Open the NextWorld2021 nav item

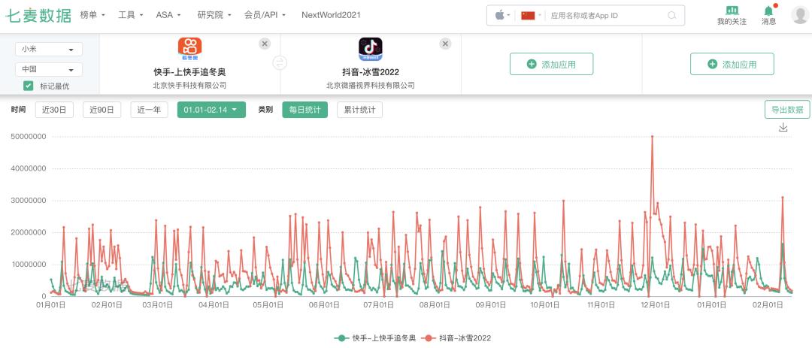(x=331, y=15)
